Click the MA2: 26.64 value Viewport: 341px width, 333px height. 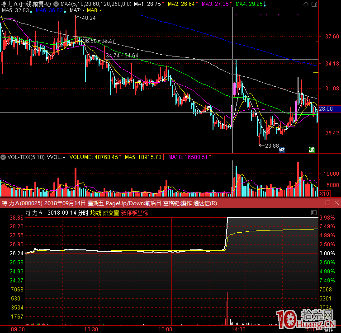(x=181, y=4)
